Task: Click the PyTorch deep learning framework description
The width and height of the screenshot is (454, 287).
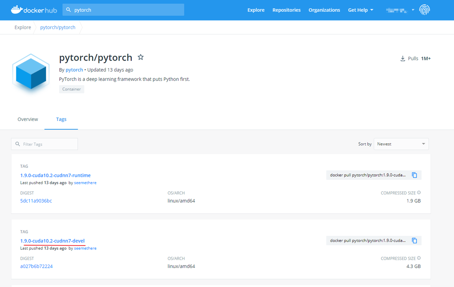Action: point(124,79)
